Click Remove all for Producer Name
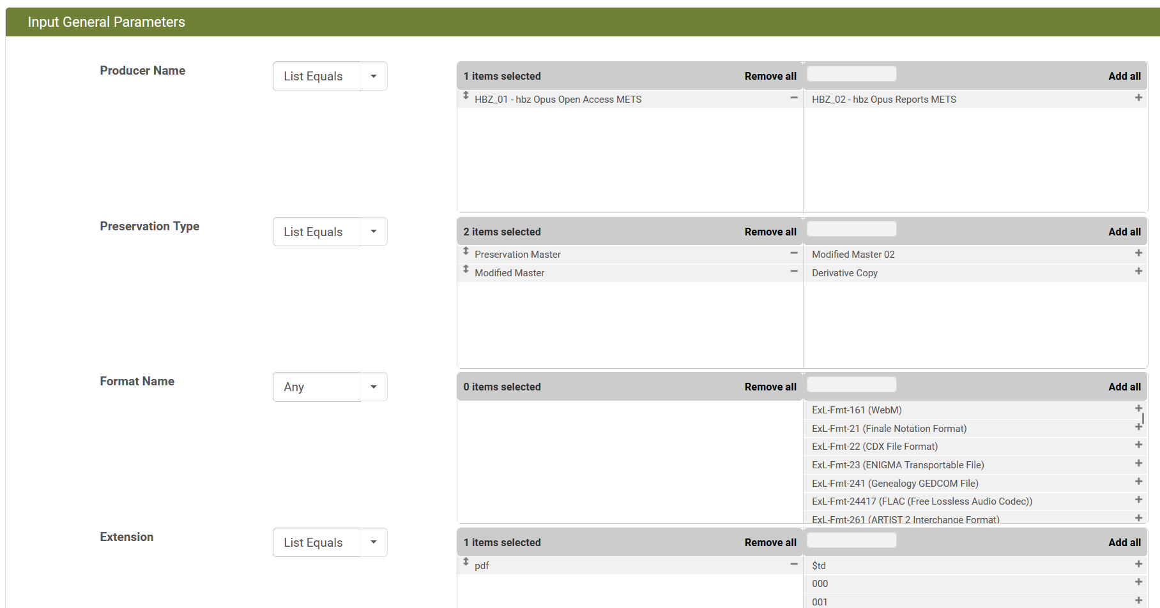This screenshot has width=1160, height=608. tap(770, 77)
